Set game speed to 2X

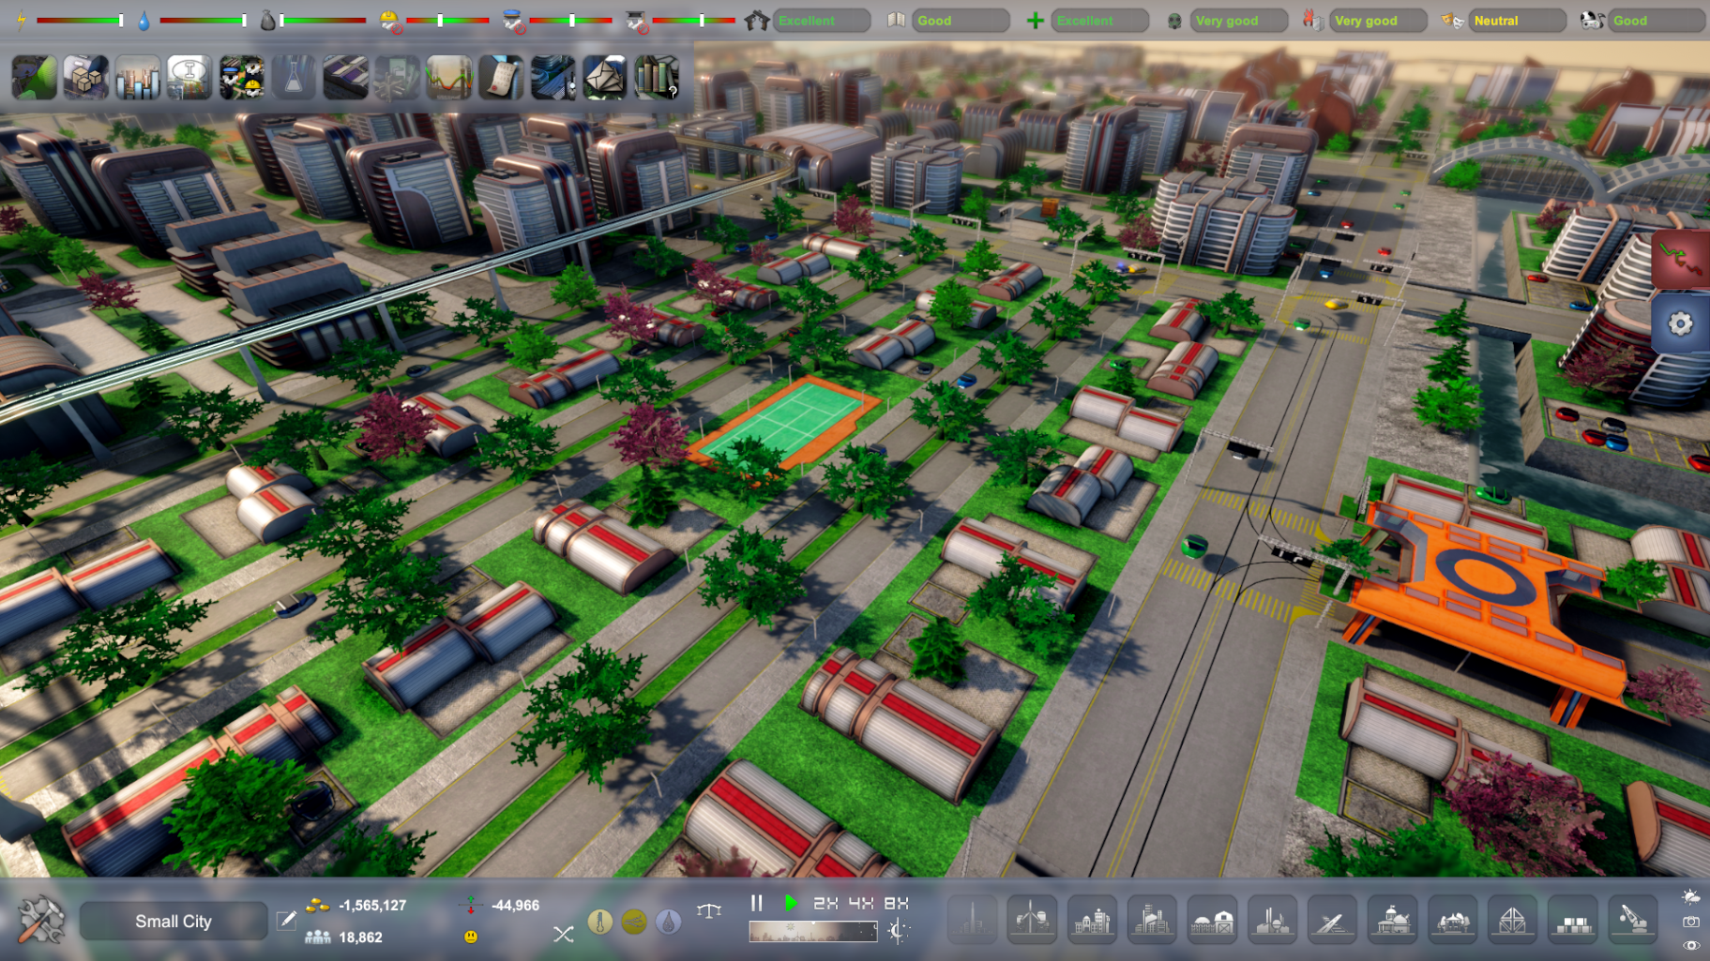click(825, 903)
